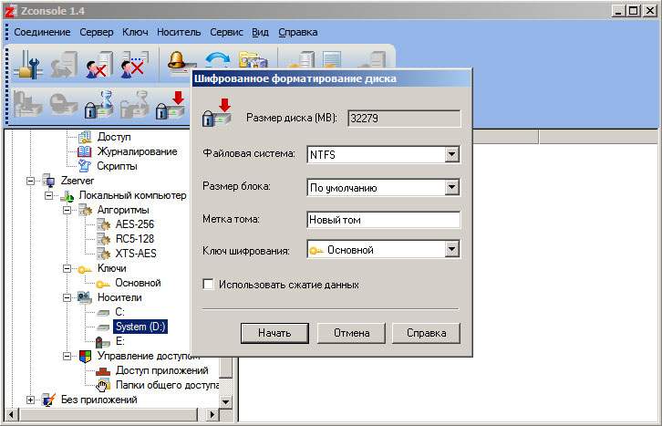The height and width of the screenshot is (426, 662).
Task: Click the Размер диска (MB) field
Action: (404, 119)
